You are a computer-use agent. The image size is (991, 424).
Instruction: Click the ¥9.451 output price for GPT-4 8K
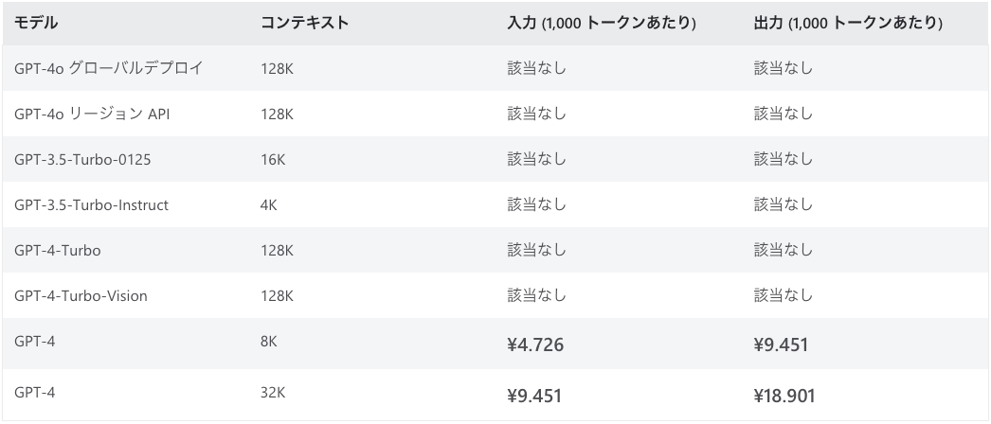pos(782,344)
